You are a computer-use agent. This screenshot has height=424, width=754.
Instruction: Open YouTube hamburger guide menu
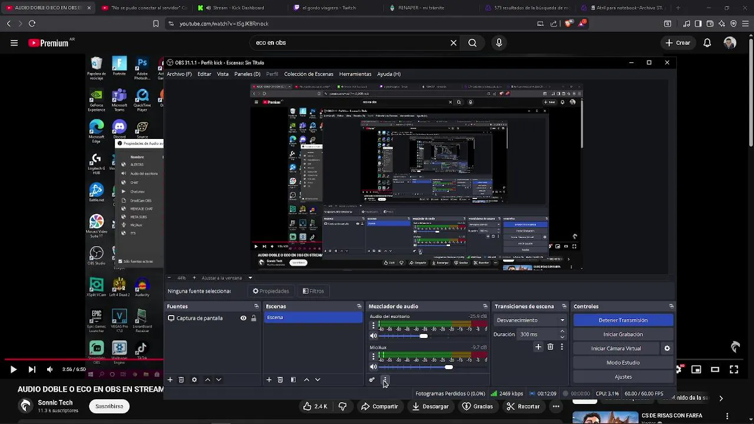14,43
